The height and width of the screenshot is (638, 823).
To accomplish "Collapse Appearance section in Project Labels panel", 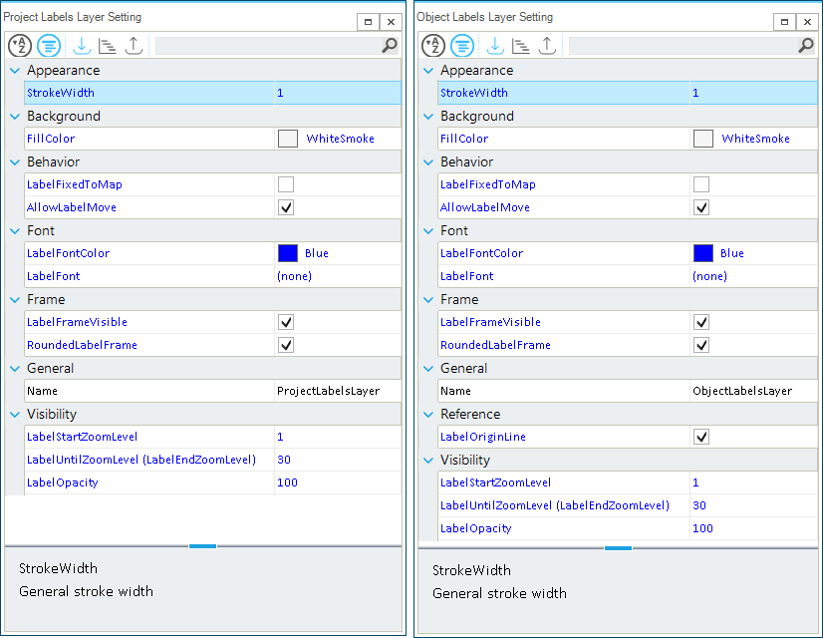I will 15,71.
